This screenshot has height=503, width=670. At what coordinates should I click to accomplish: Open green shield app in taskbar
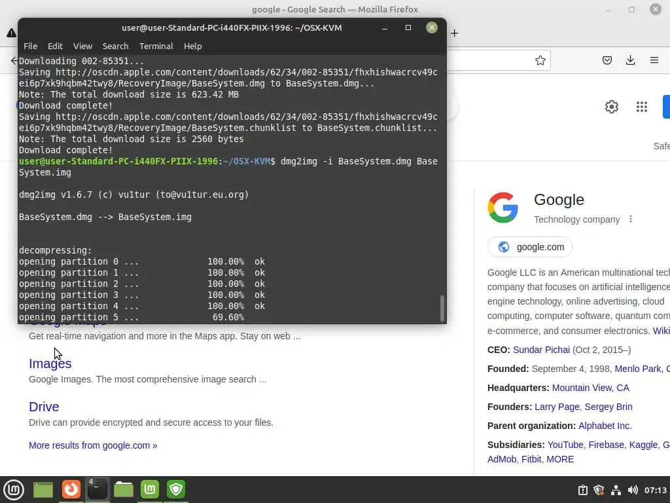coord(176,489)
